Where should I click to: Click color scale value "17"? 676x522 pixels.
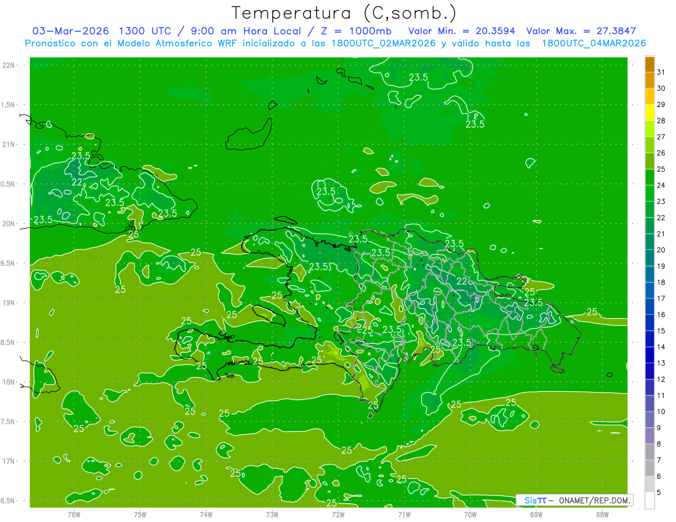click(x=661, y=298)
